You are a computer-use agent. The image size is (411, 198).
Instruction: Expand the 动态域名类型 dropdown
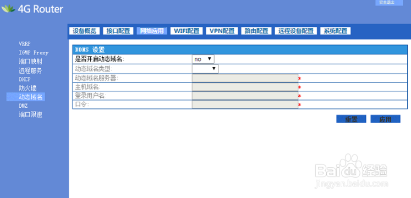(205, 69)
